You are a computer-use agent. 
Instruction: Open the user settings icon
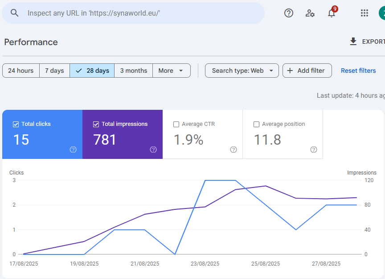point(310,13)
